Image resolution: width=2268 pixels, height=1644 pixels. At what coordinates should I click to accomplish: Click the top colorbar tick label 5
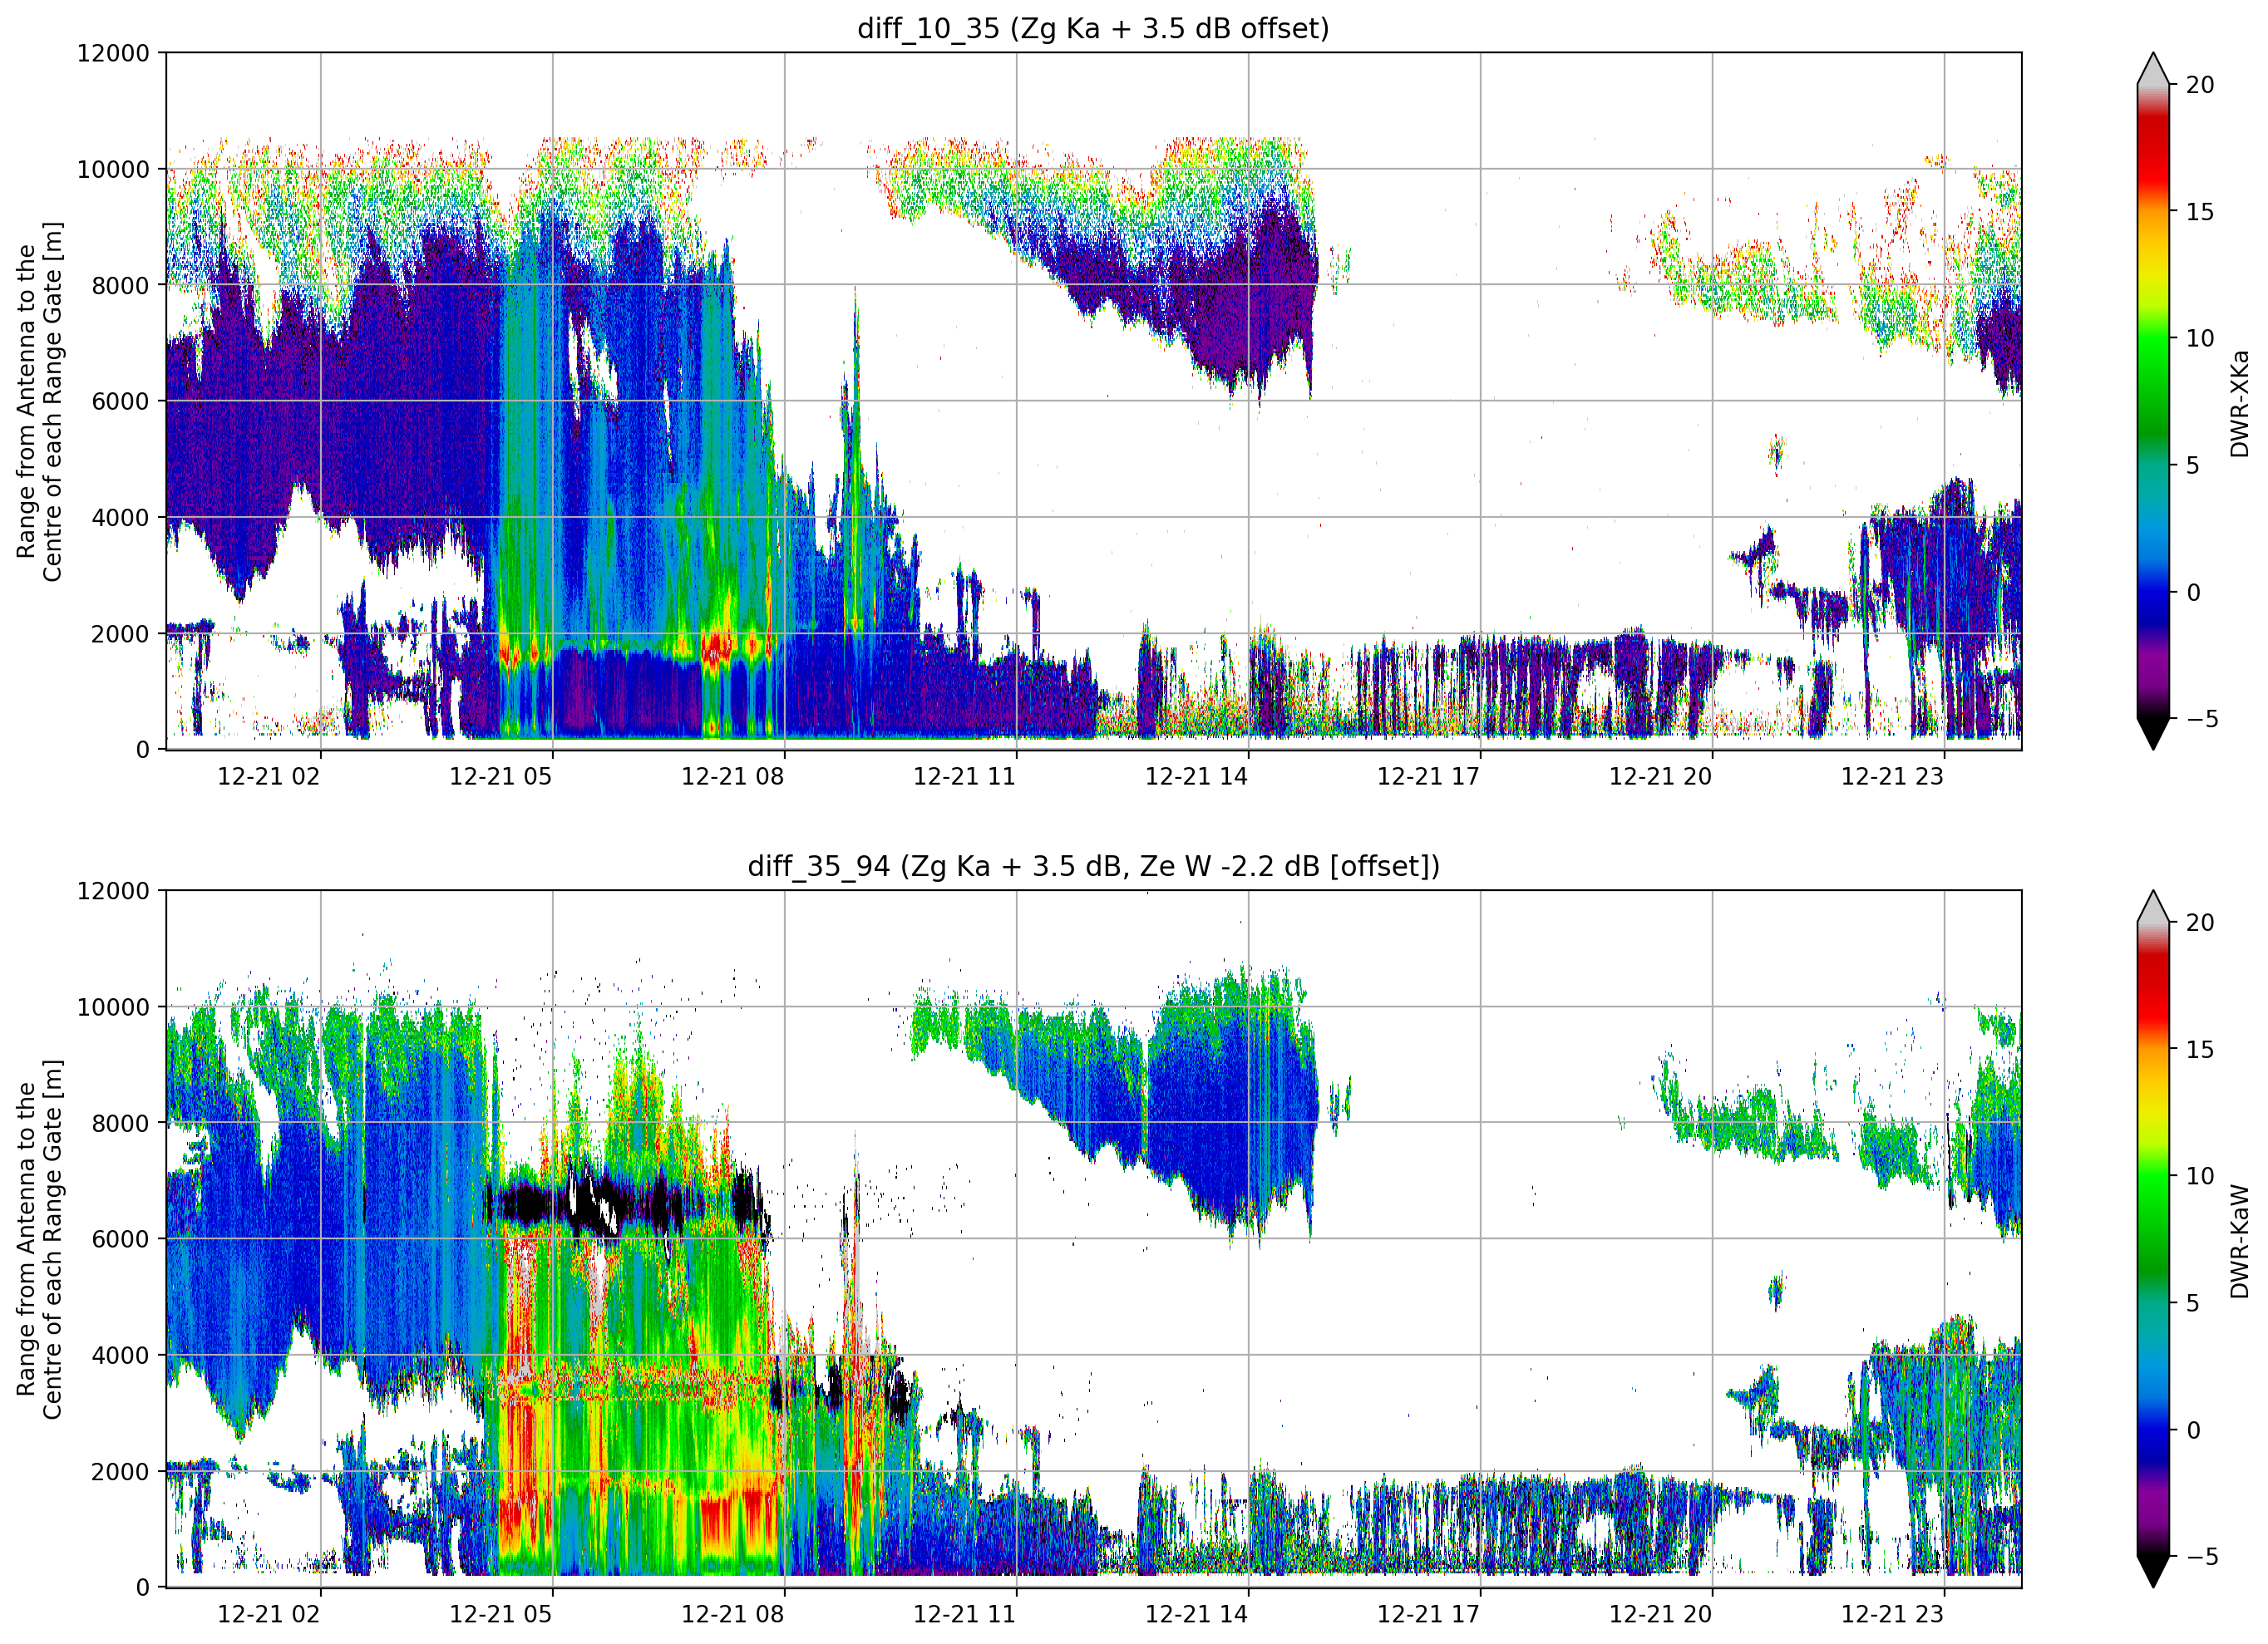(2193, 465)
